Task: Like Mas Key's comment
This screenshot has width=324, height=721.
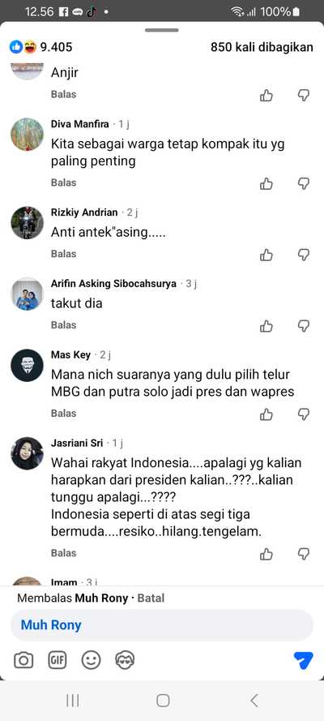Action: pos(266,414)
